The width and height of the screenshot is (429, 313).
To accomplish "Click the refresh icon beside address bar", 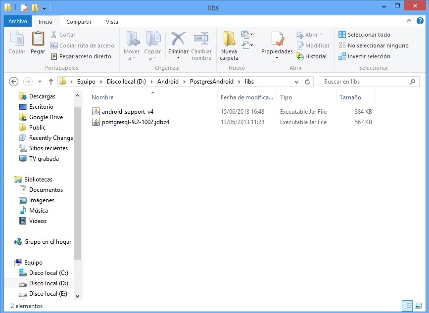I will pyautogui.click(x=308, y=82).
